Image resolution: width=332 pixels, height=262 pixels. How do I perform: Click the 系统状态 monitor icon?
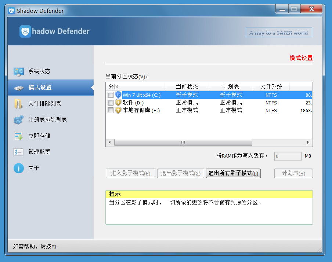pos(19,71)
